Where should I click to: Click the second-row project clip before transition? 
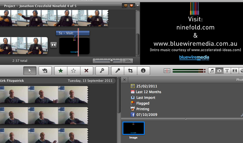point(24,46)
